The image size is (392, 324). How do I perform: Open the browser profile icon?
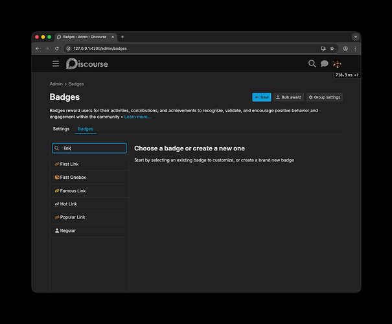(x=345, y=49)
